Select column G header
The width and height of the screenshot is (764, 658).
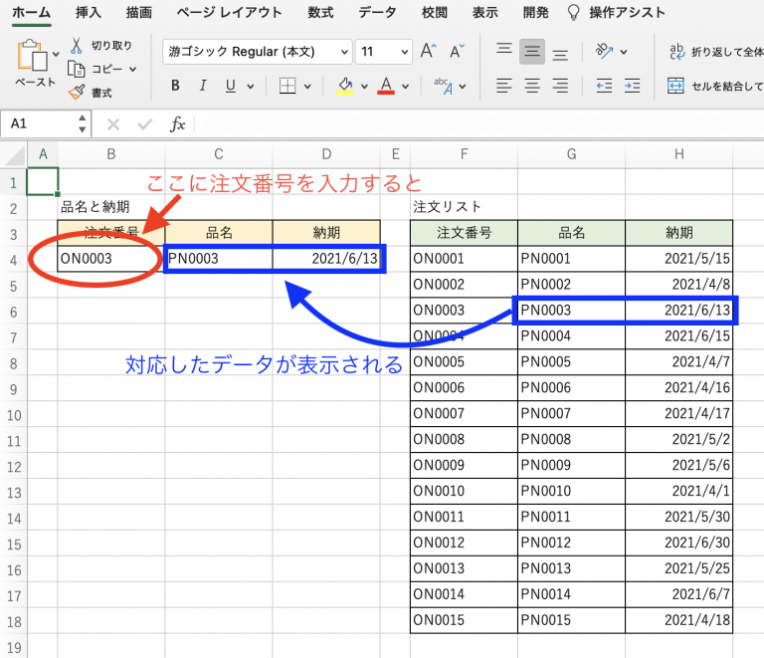(x=571, y=154)
